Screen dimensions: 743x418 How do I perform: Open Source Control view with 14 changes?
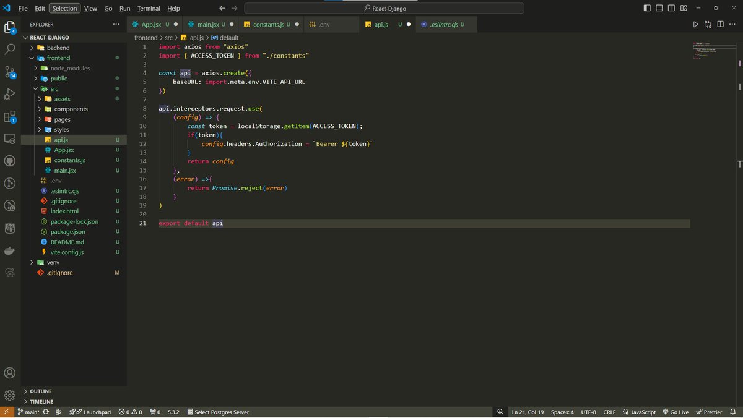click(10, 72)
